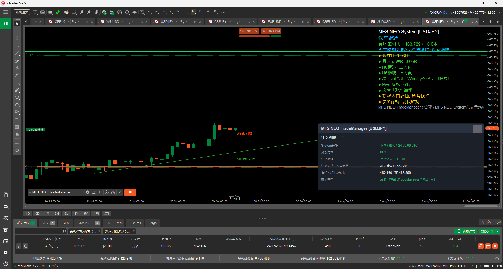Viewport: 503px width, 269px height.
Task: Click the 新規注文 button in top toolbar
Action: click(x=22, y=12)
